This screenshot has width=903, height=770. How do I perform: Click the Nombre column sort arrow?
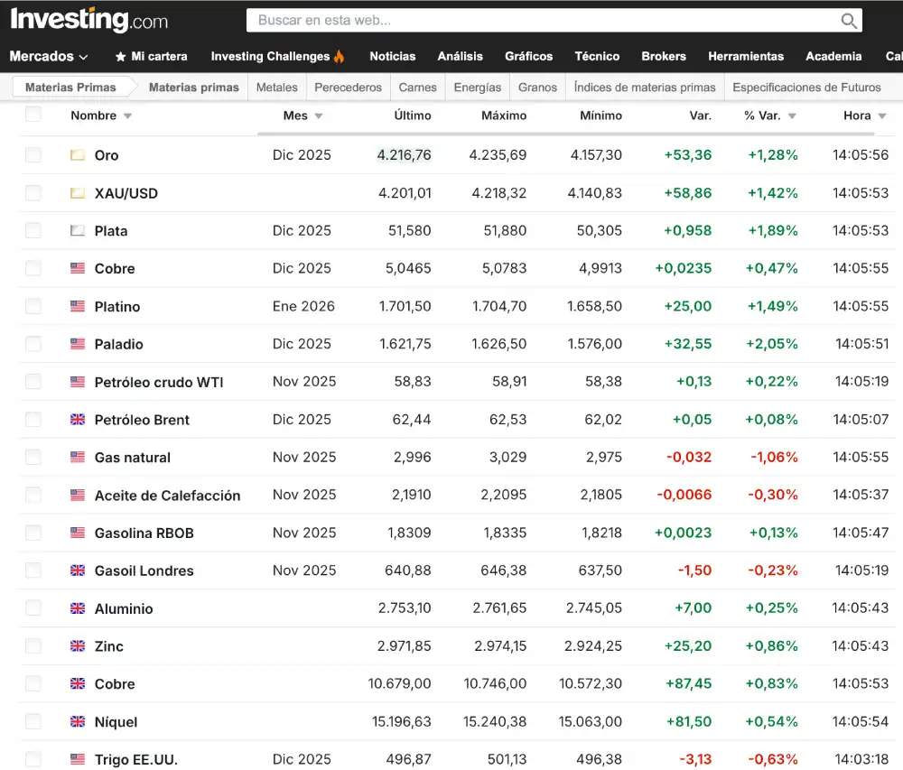point(127,116)
